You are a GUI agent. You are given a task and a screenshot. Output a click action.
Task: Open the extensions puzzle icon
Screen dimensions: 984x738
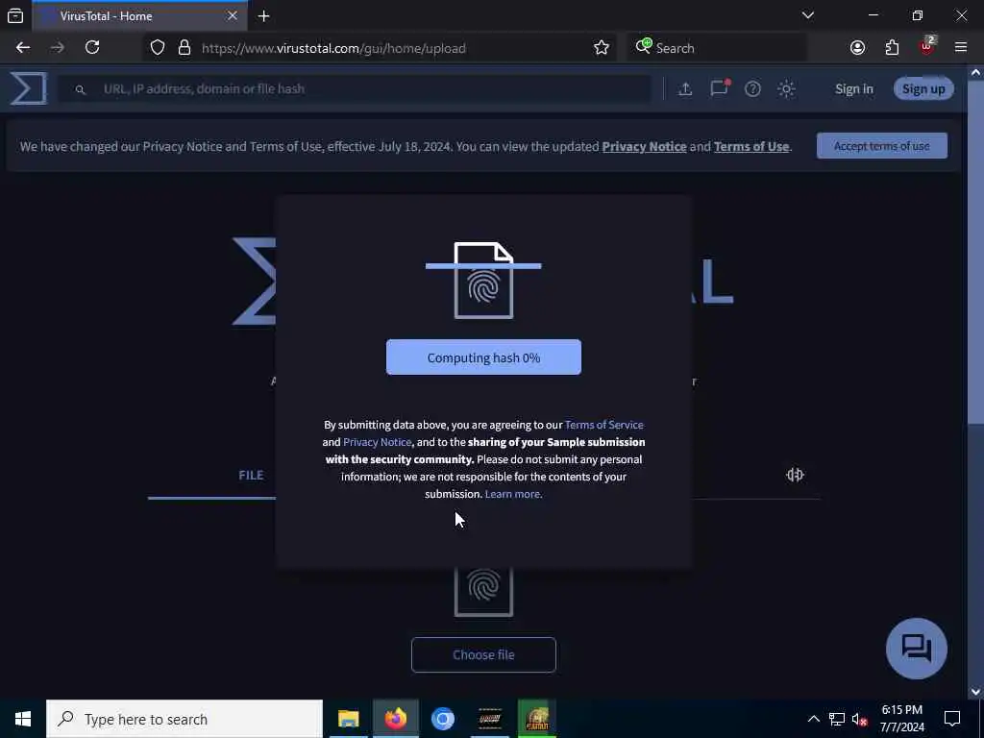pos(892,48)
